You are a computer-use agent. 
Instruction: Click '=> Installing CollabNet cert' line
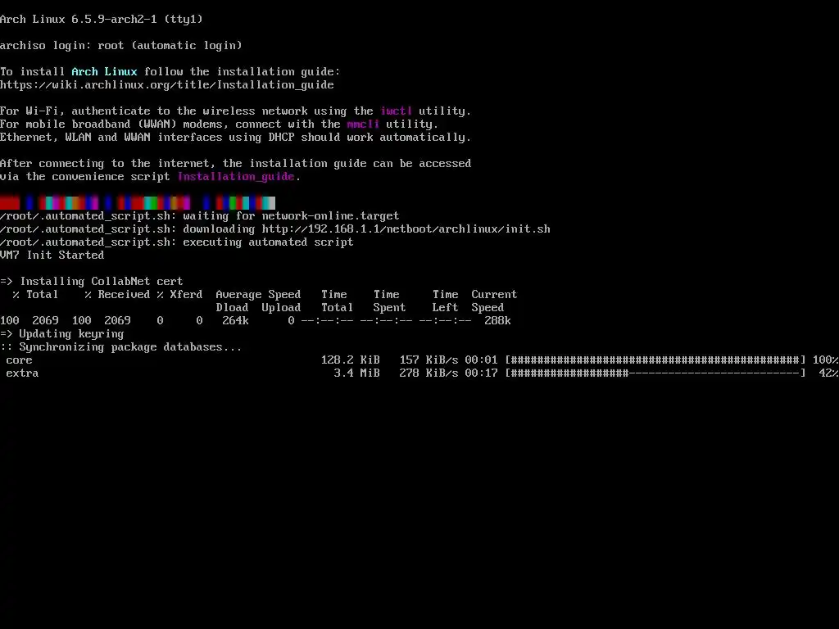pyautogui.click(x=92, y=282)
